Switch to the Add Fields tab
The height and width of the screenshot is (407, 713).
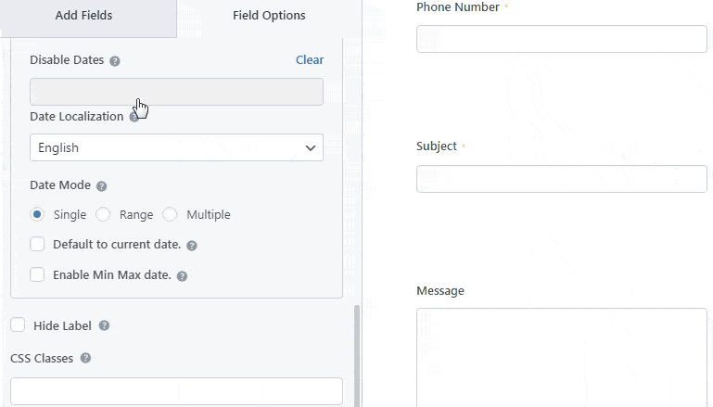83,16
